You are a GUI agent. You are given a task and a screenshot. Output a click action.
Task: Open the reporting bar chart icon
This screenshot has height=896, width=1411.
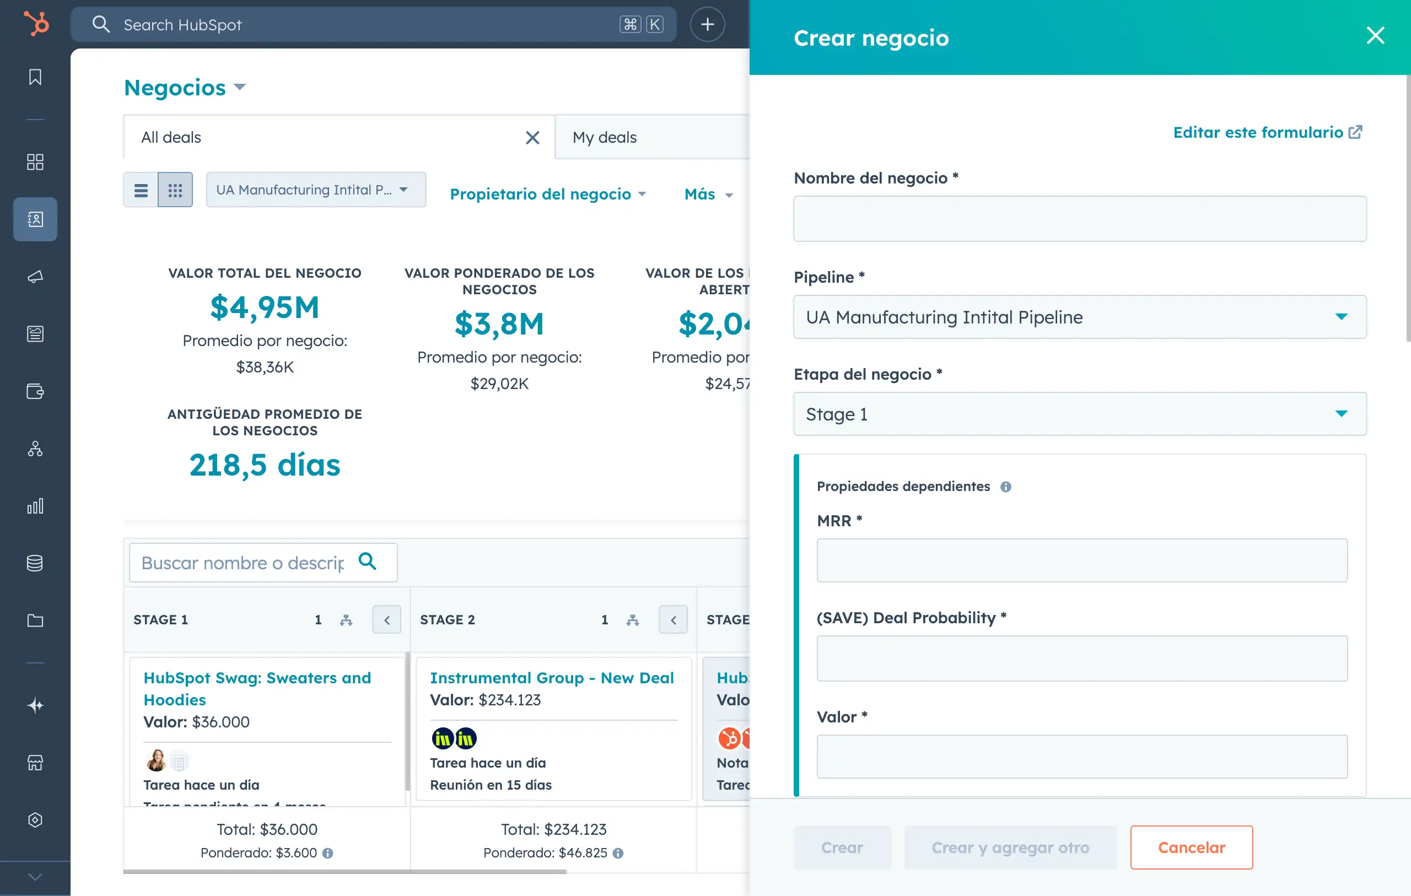[x=35, y=506]
